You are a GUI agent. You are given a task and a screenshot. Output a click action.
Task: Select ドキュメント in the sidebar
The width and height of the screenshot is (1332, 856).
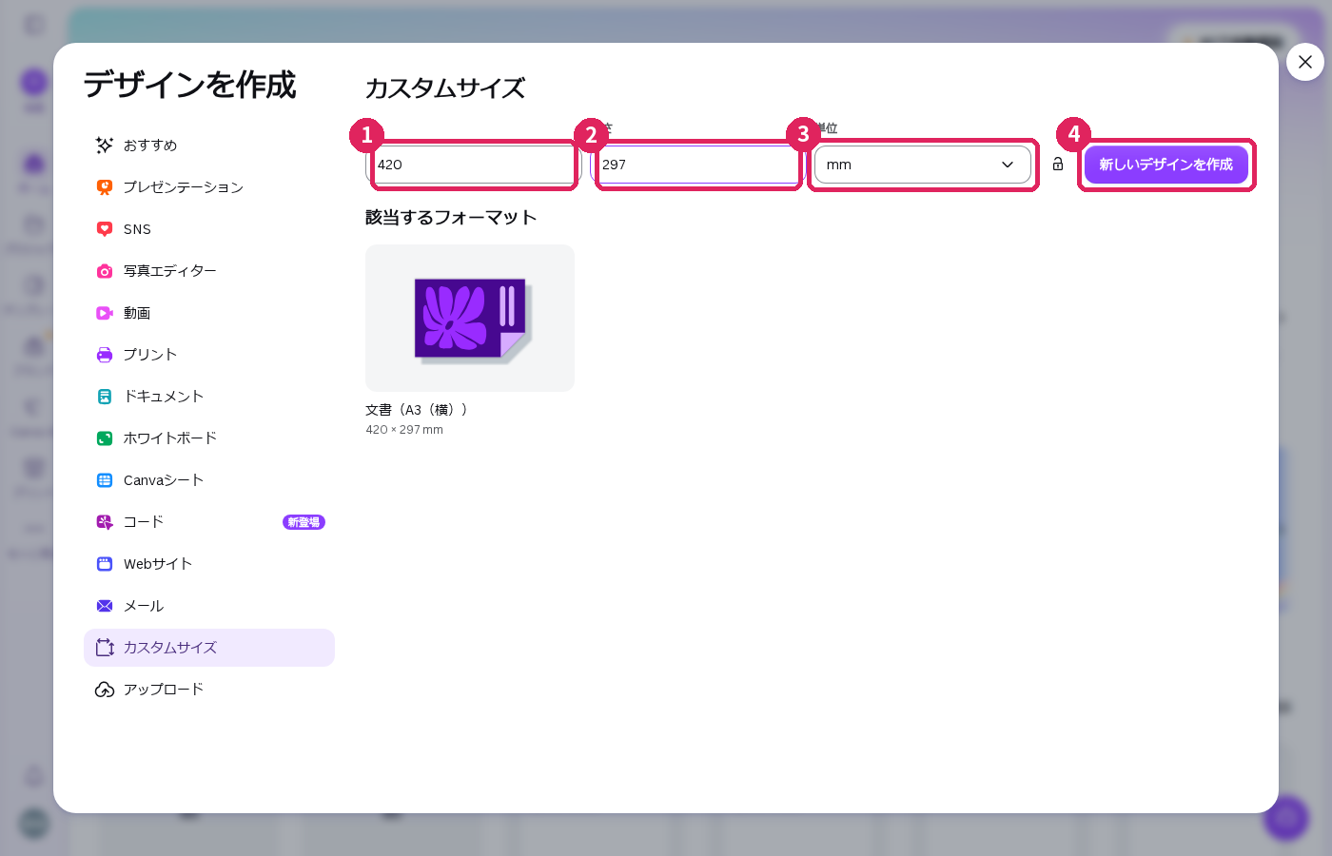[209, 397]
